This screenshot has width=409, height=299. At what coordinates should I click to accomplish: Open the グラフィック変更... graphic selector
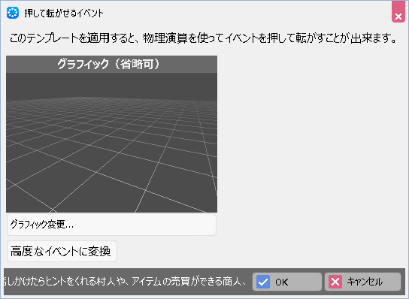coord(111,225)
